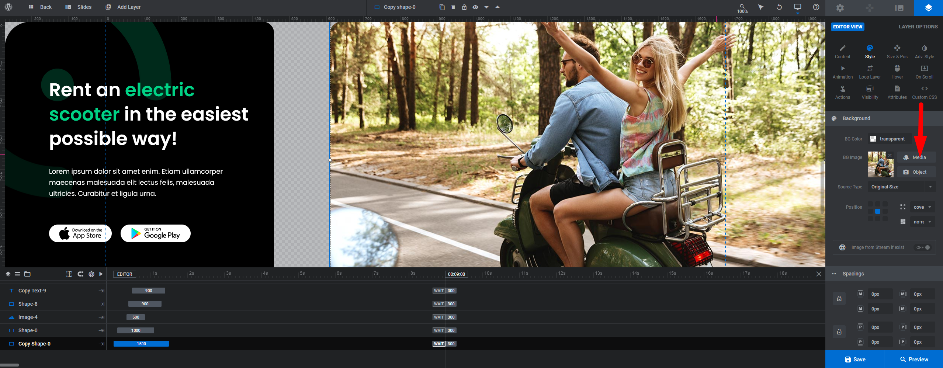This screenshot has width=943, height=368.
Task: Select the Image-4 layer row
Action: (53, 317)
